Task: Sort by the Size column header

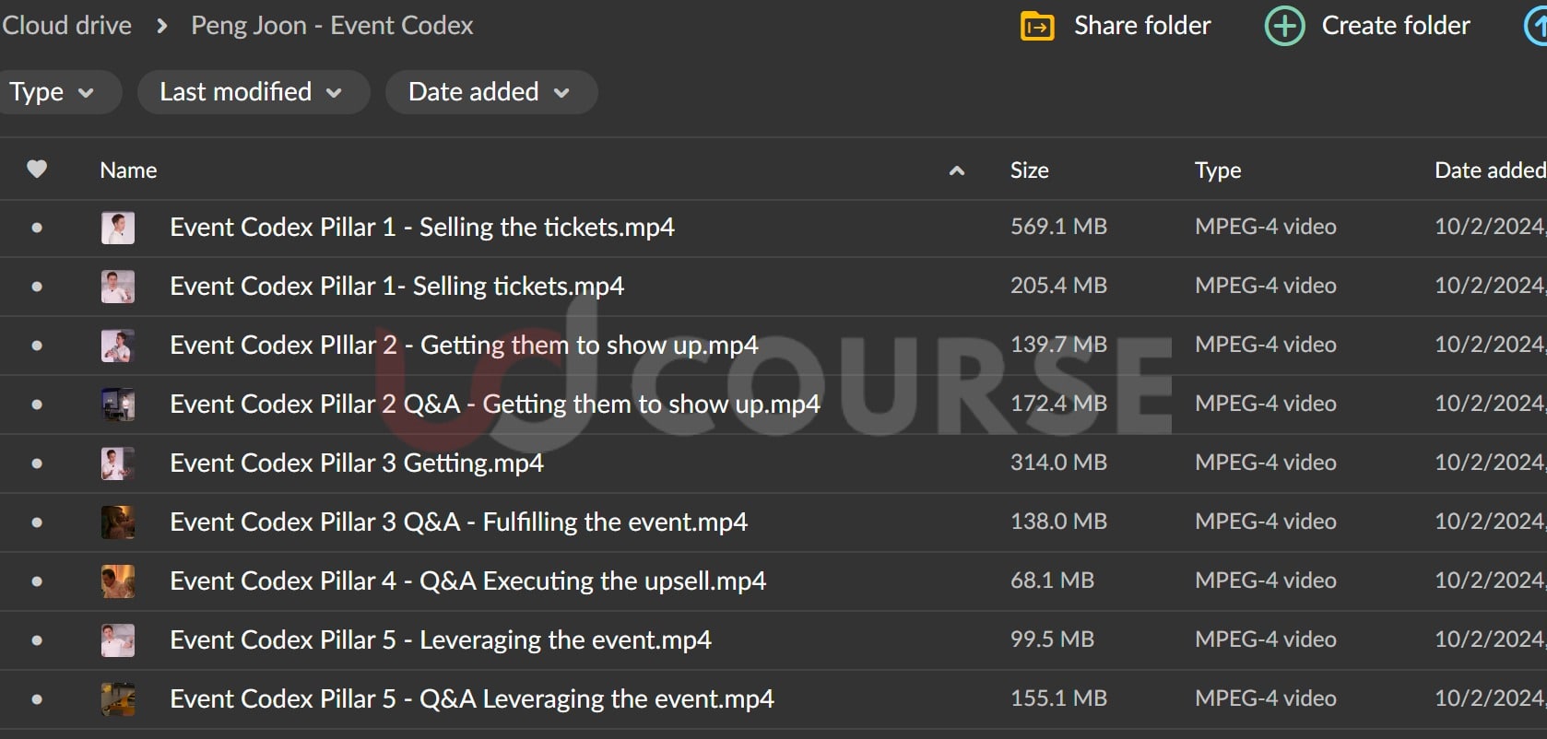Action: click(1029, 170)
